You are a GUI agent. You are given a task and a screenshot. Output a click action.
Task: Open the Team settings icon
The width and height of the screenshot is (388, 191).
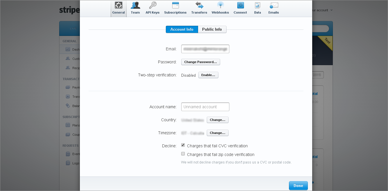tap(135, 5)
